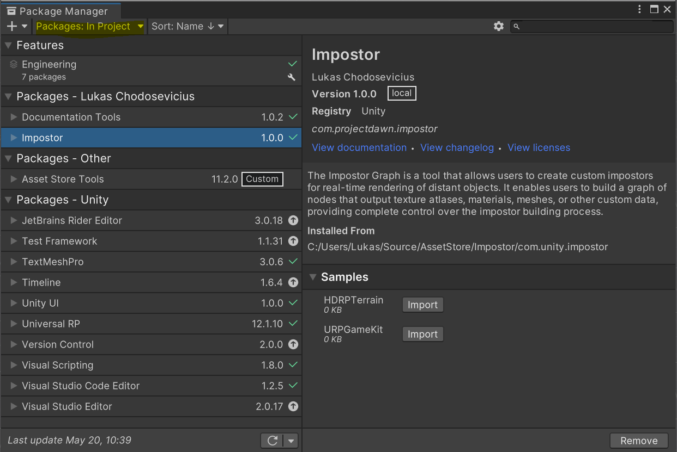The height and width of the screenshot is (452, 677).
Task: Click the plus add package icon
Action: point(12,26)
